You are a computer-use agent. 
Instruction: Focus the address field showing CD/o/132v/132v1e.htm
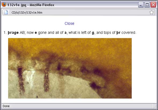pyautogui.click(x=79, y=13)
